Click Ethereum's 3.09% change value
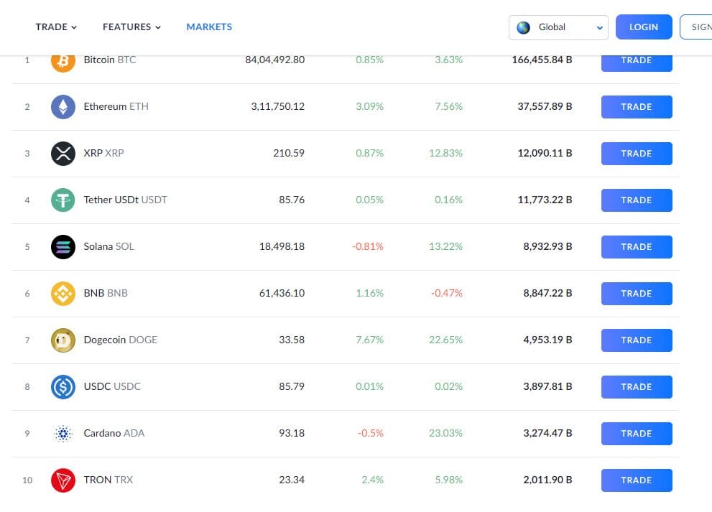 click(x=369, y=106)
